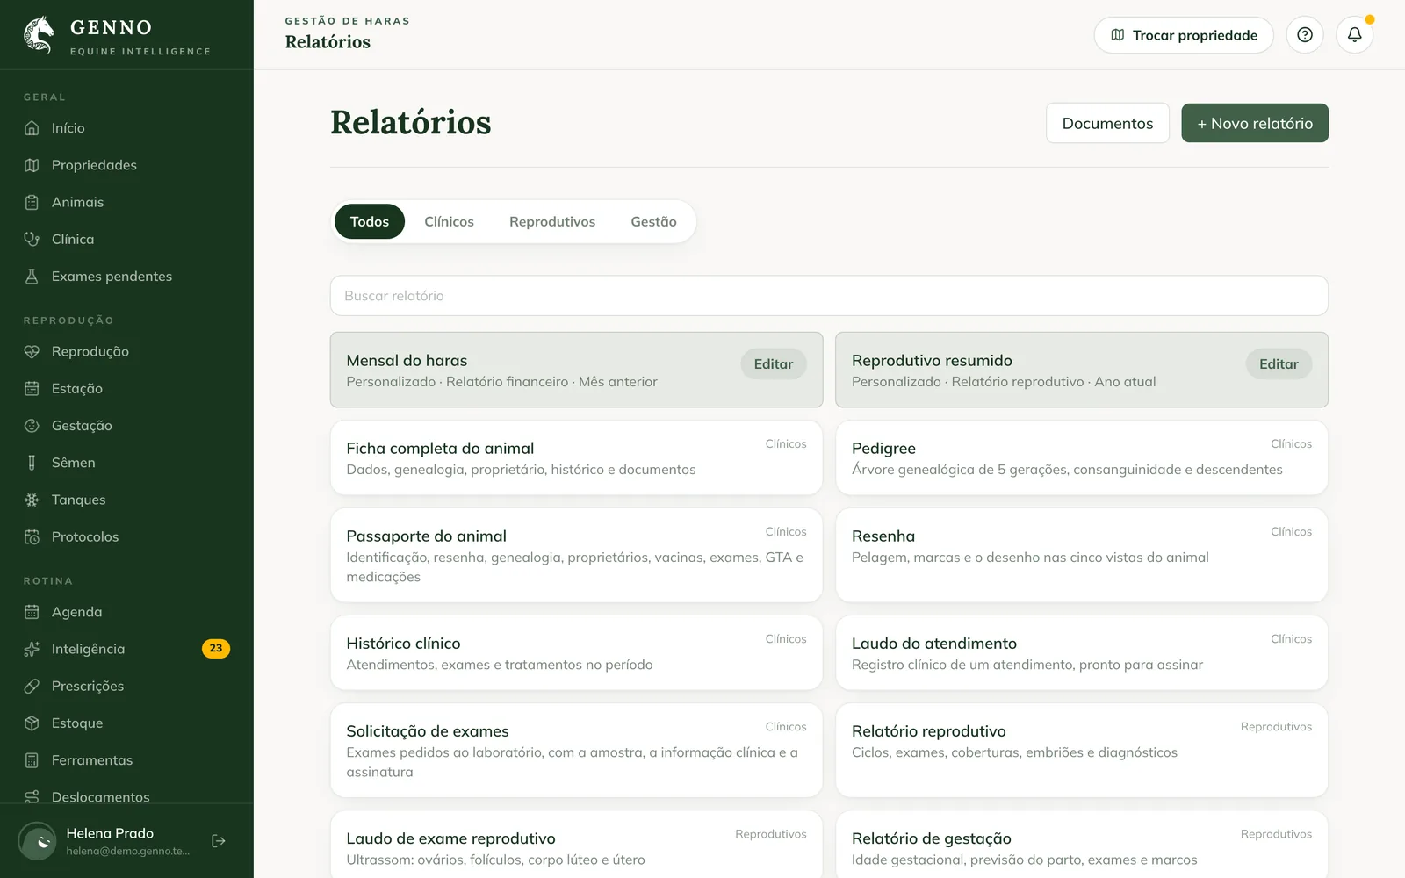This screenshot has height=878, width=1405.
Task: Create a new report with Novo relatório
Action: click(x=1255, y=123)
